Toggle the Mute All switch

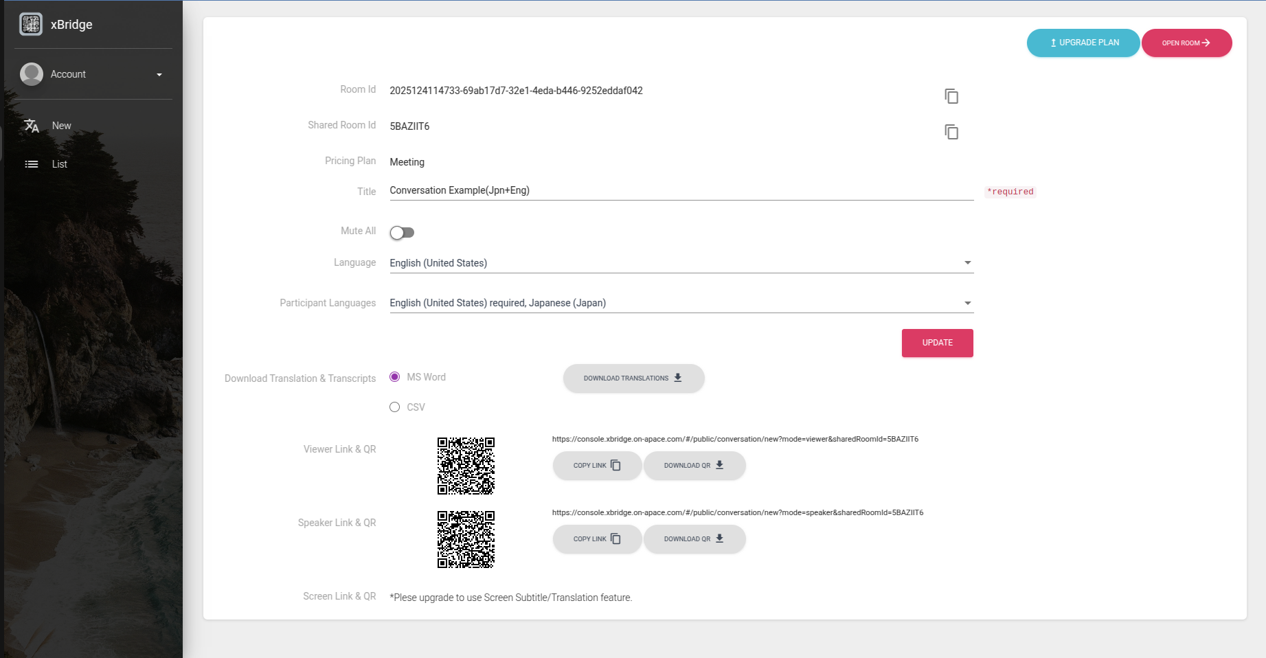pyautogui.click(x=402, y=233)
